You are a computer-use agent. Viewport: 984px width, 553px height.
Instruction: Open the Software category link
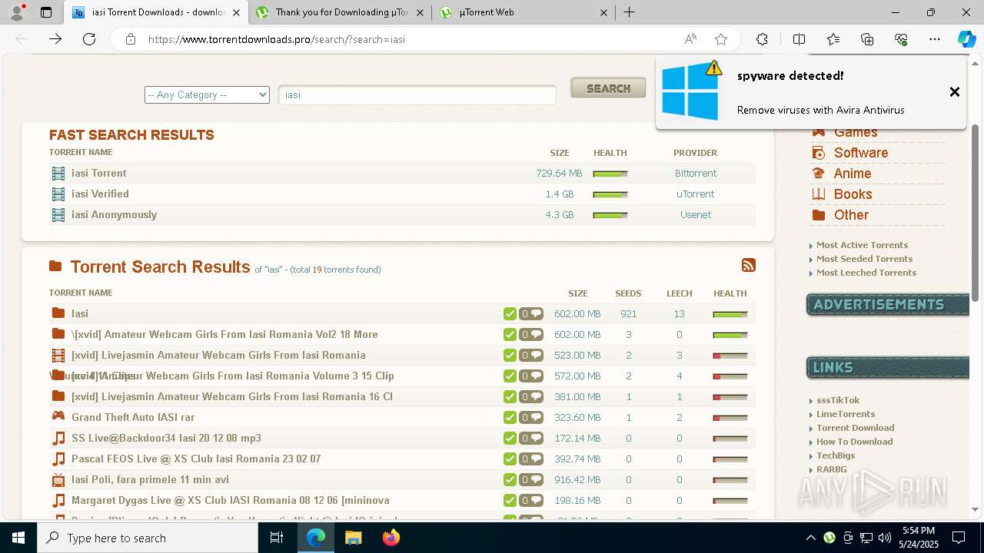(x=861, y=153)
